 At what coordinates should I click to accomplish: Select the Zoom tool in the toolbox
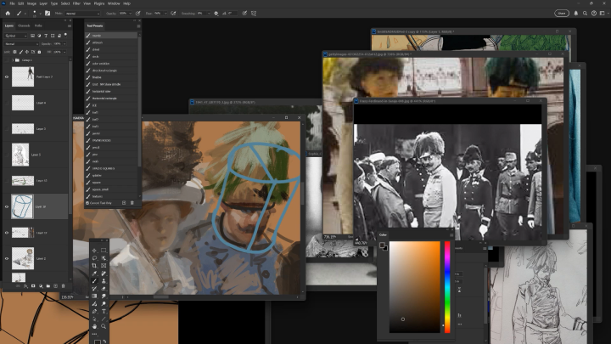point(104,326)
